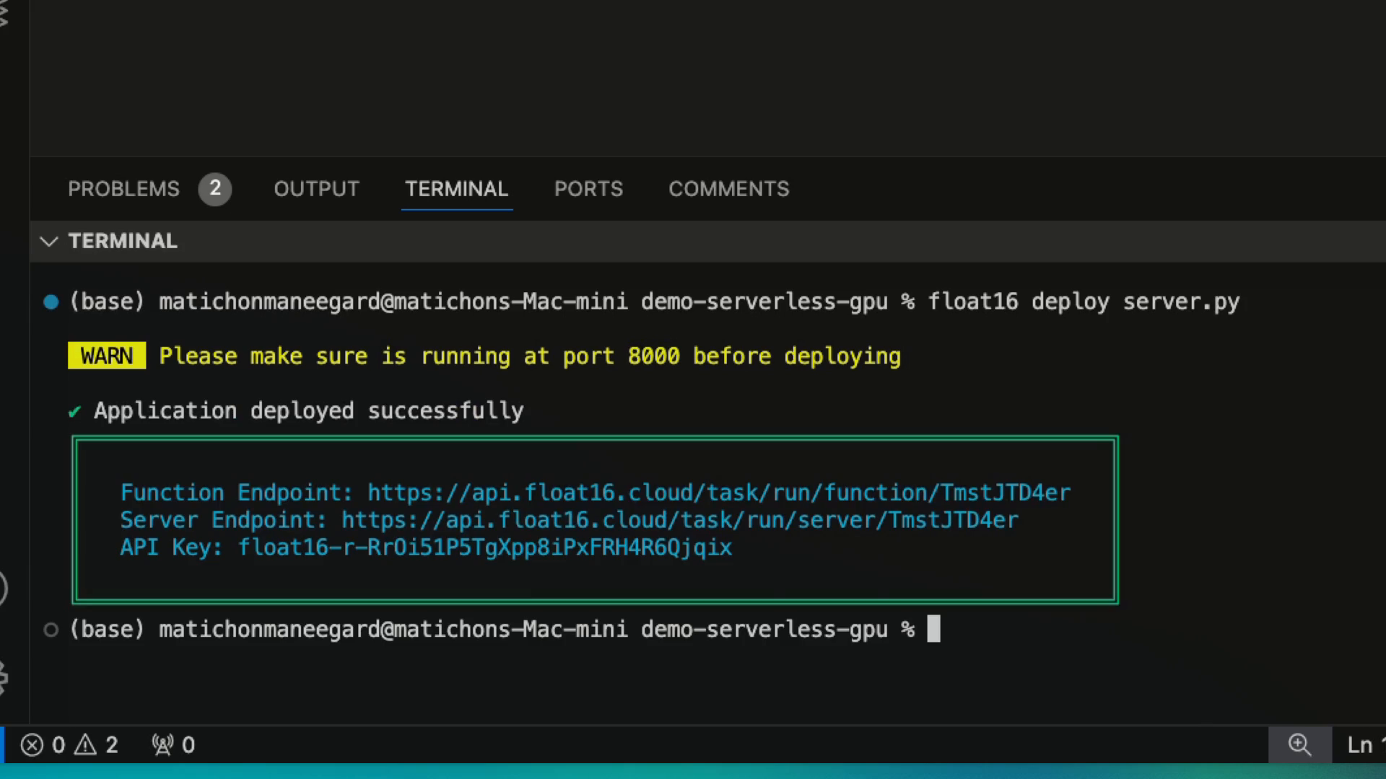This screenshot has width=1386, height=779.
Task: Click the 'Application deployed successfully' line
Action: 309,411
